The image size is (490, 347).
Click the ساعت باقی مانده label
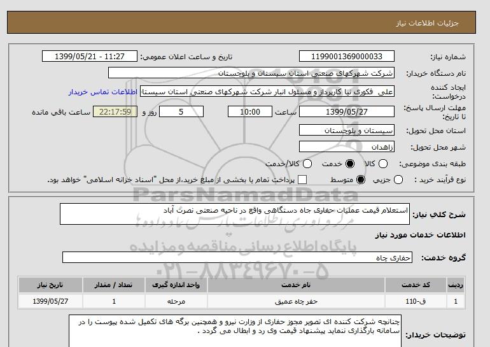[61, 112]
